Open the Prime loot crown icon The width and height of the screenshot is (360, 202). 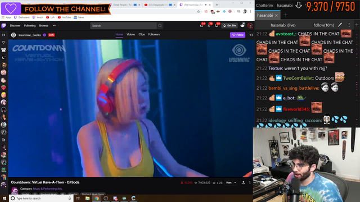(x=242, y=26)
